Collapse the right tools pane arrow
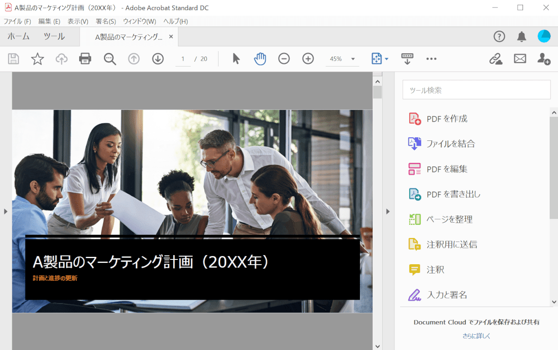Image resolution: width=558 pixels, height=350 pixels. pyautogui.click(x=388, y=211)
